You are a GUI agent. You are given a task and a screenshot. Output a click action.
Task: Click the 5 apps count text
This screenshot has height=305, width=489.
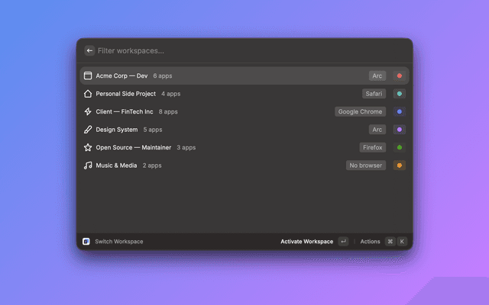[153, 130]
